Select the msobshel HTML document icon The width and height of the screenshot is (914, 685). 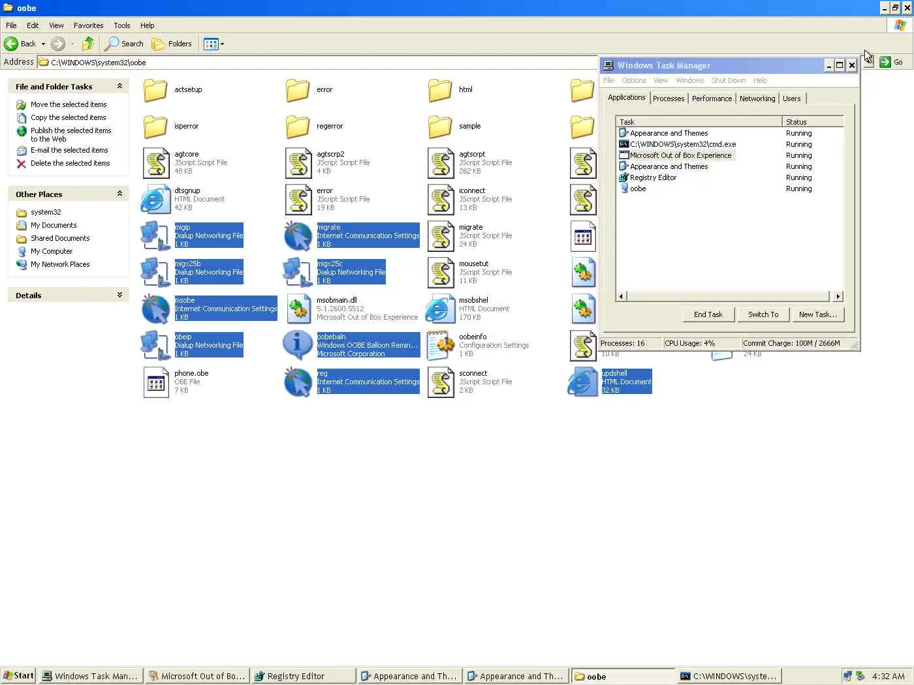440,309
